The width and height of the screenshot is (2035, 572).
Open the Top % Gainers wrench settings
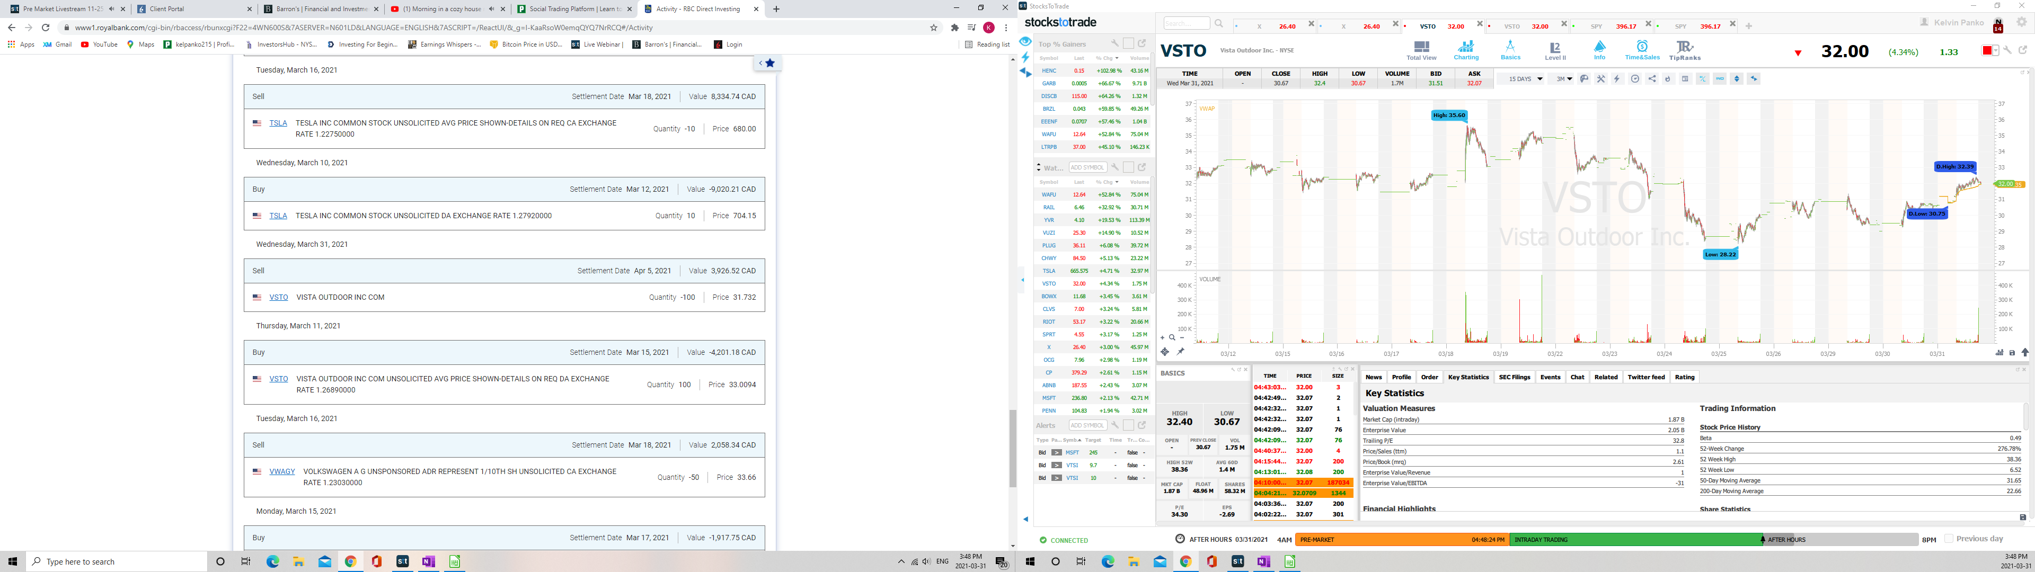click(x=1114, y=44)
